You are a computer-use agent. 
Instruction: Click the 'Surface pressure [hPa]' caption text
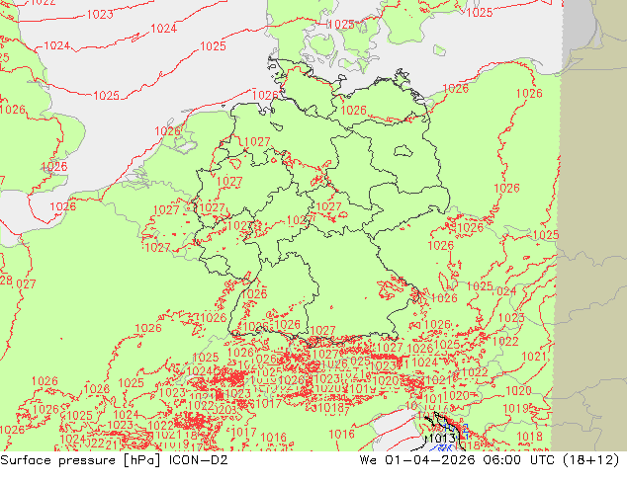coord(81,460)
